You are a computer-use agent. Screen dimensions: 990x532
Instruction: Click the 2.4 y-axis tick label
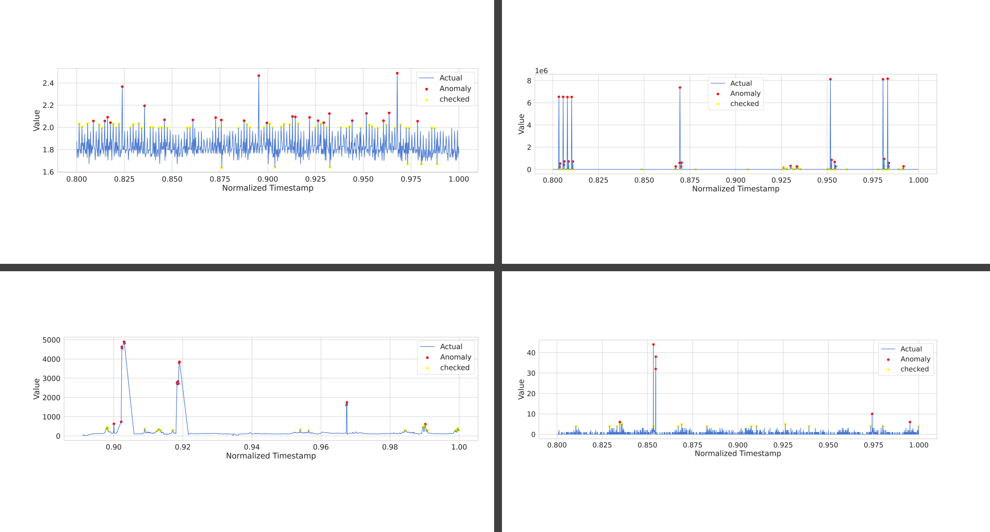click(x=48, y=83)
